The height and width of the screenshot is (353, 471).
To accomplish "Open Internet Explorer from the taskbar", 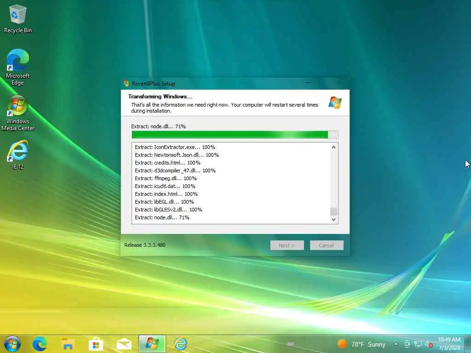I will (x=181, y=344).
